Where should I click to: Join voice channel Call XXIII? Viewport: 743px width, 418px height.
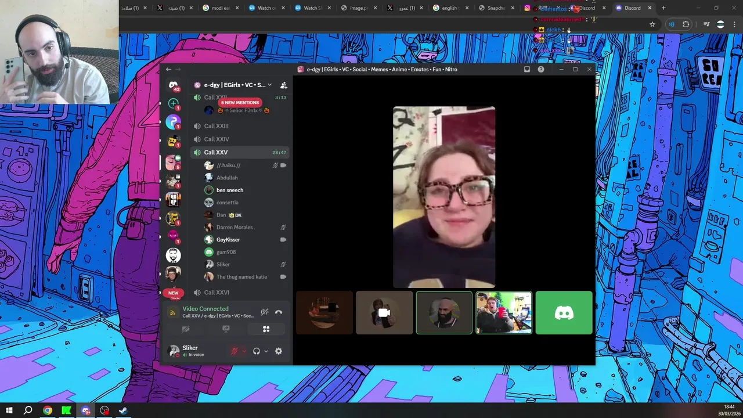coord(240,126)
